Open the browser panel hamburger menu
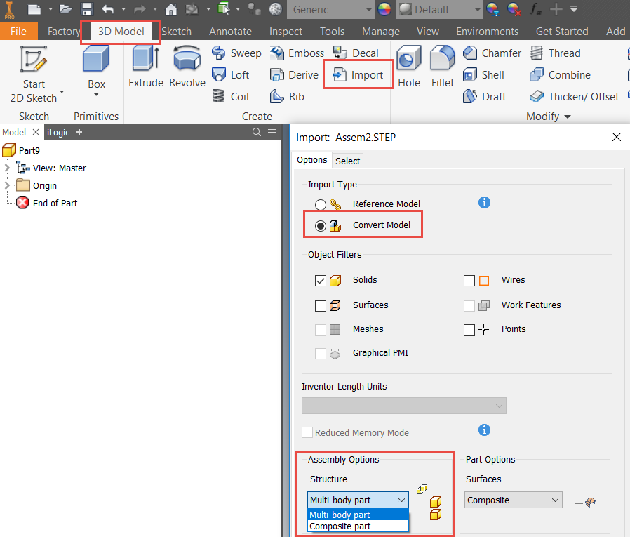This screenshot has height=537, width=630. click(x=272, y=132)
